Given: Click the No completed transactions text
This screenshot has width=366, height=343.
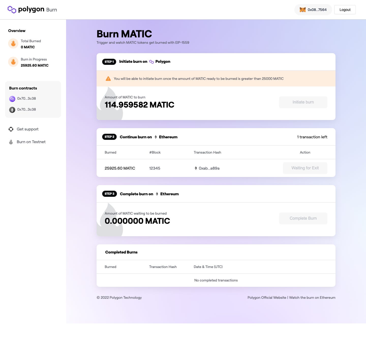Looking at the screenshot, I should (216, 280).
